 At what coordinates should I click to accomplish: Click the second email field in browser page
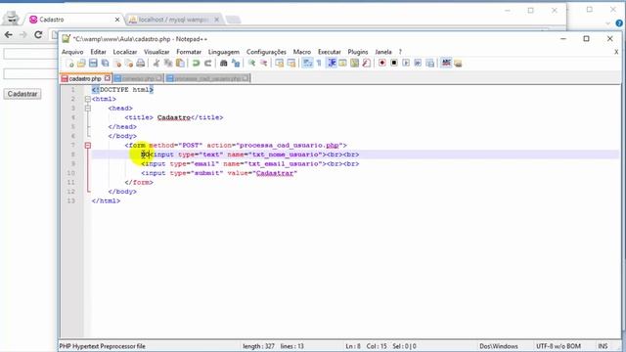click(x=30, y=73)
